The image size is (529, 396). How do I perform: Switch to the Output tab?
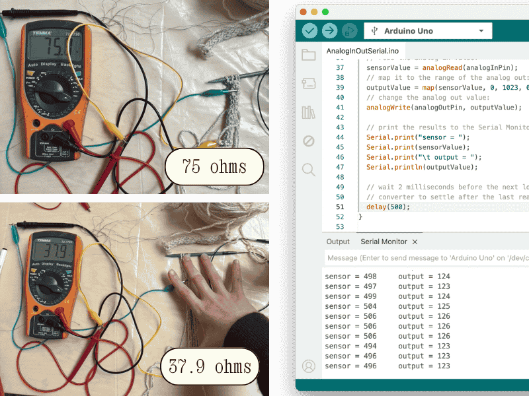tap(338, 242)
